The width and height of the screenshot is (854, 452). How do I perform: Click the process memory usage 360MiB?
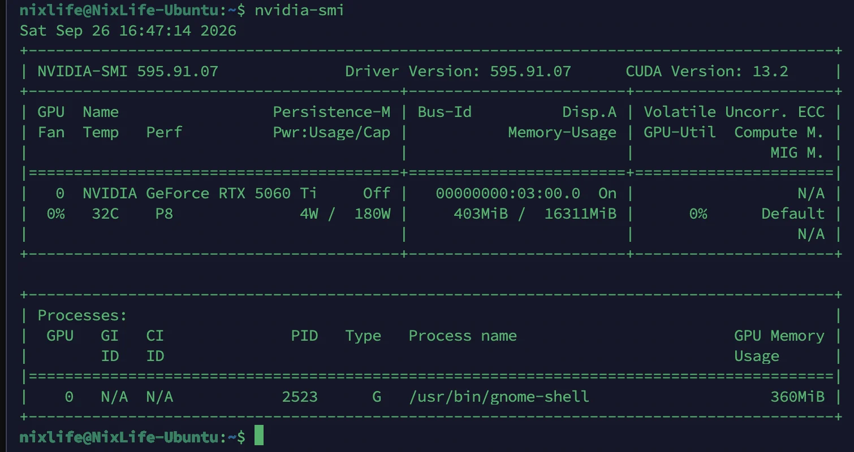tap(797, 397)
